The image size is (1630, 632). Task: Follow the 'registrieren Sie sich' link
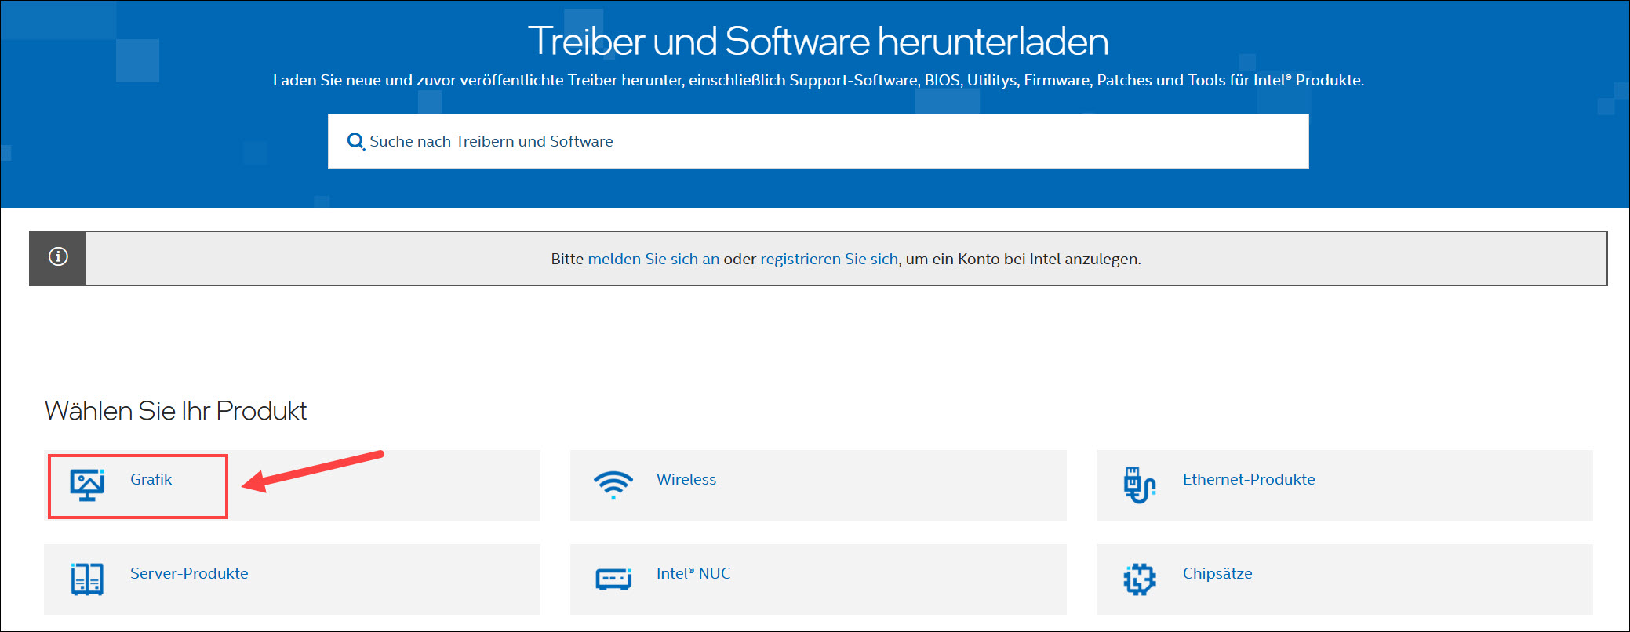[829, 259]
